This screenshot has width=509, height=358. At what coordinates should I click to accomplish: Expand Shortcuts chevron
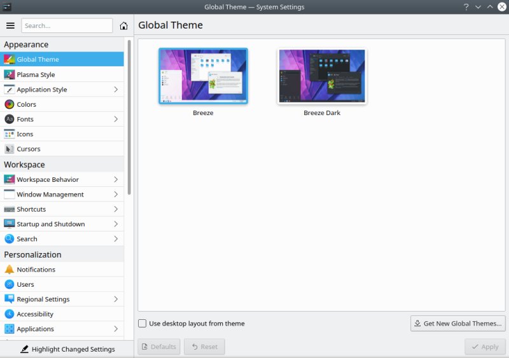coord(116,209)
